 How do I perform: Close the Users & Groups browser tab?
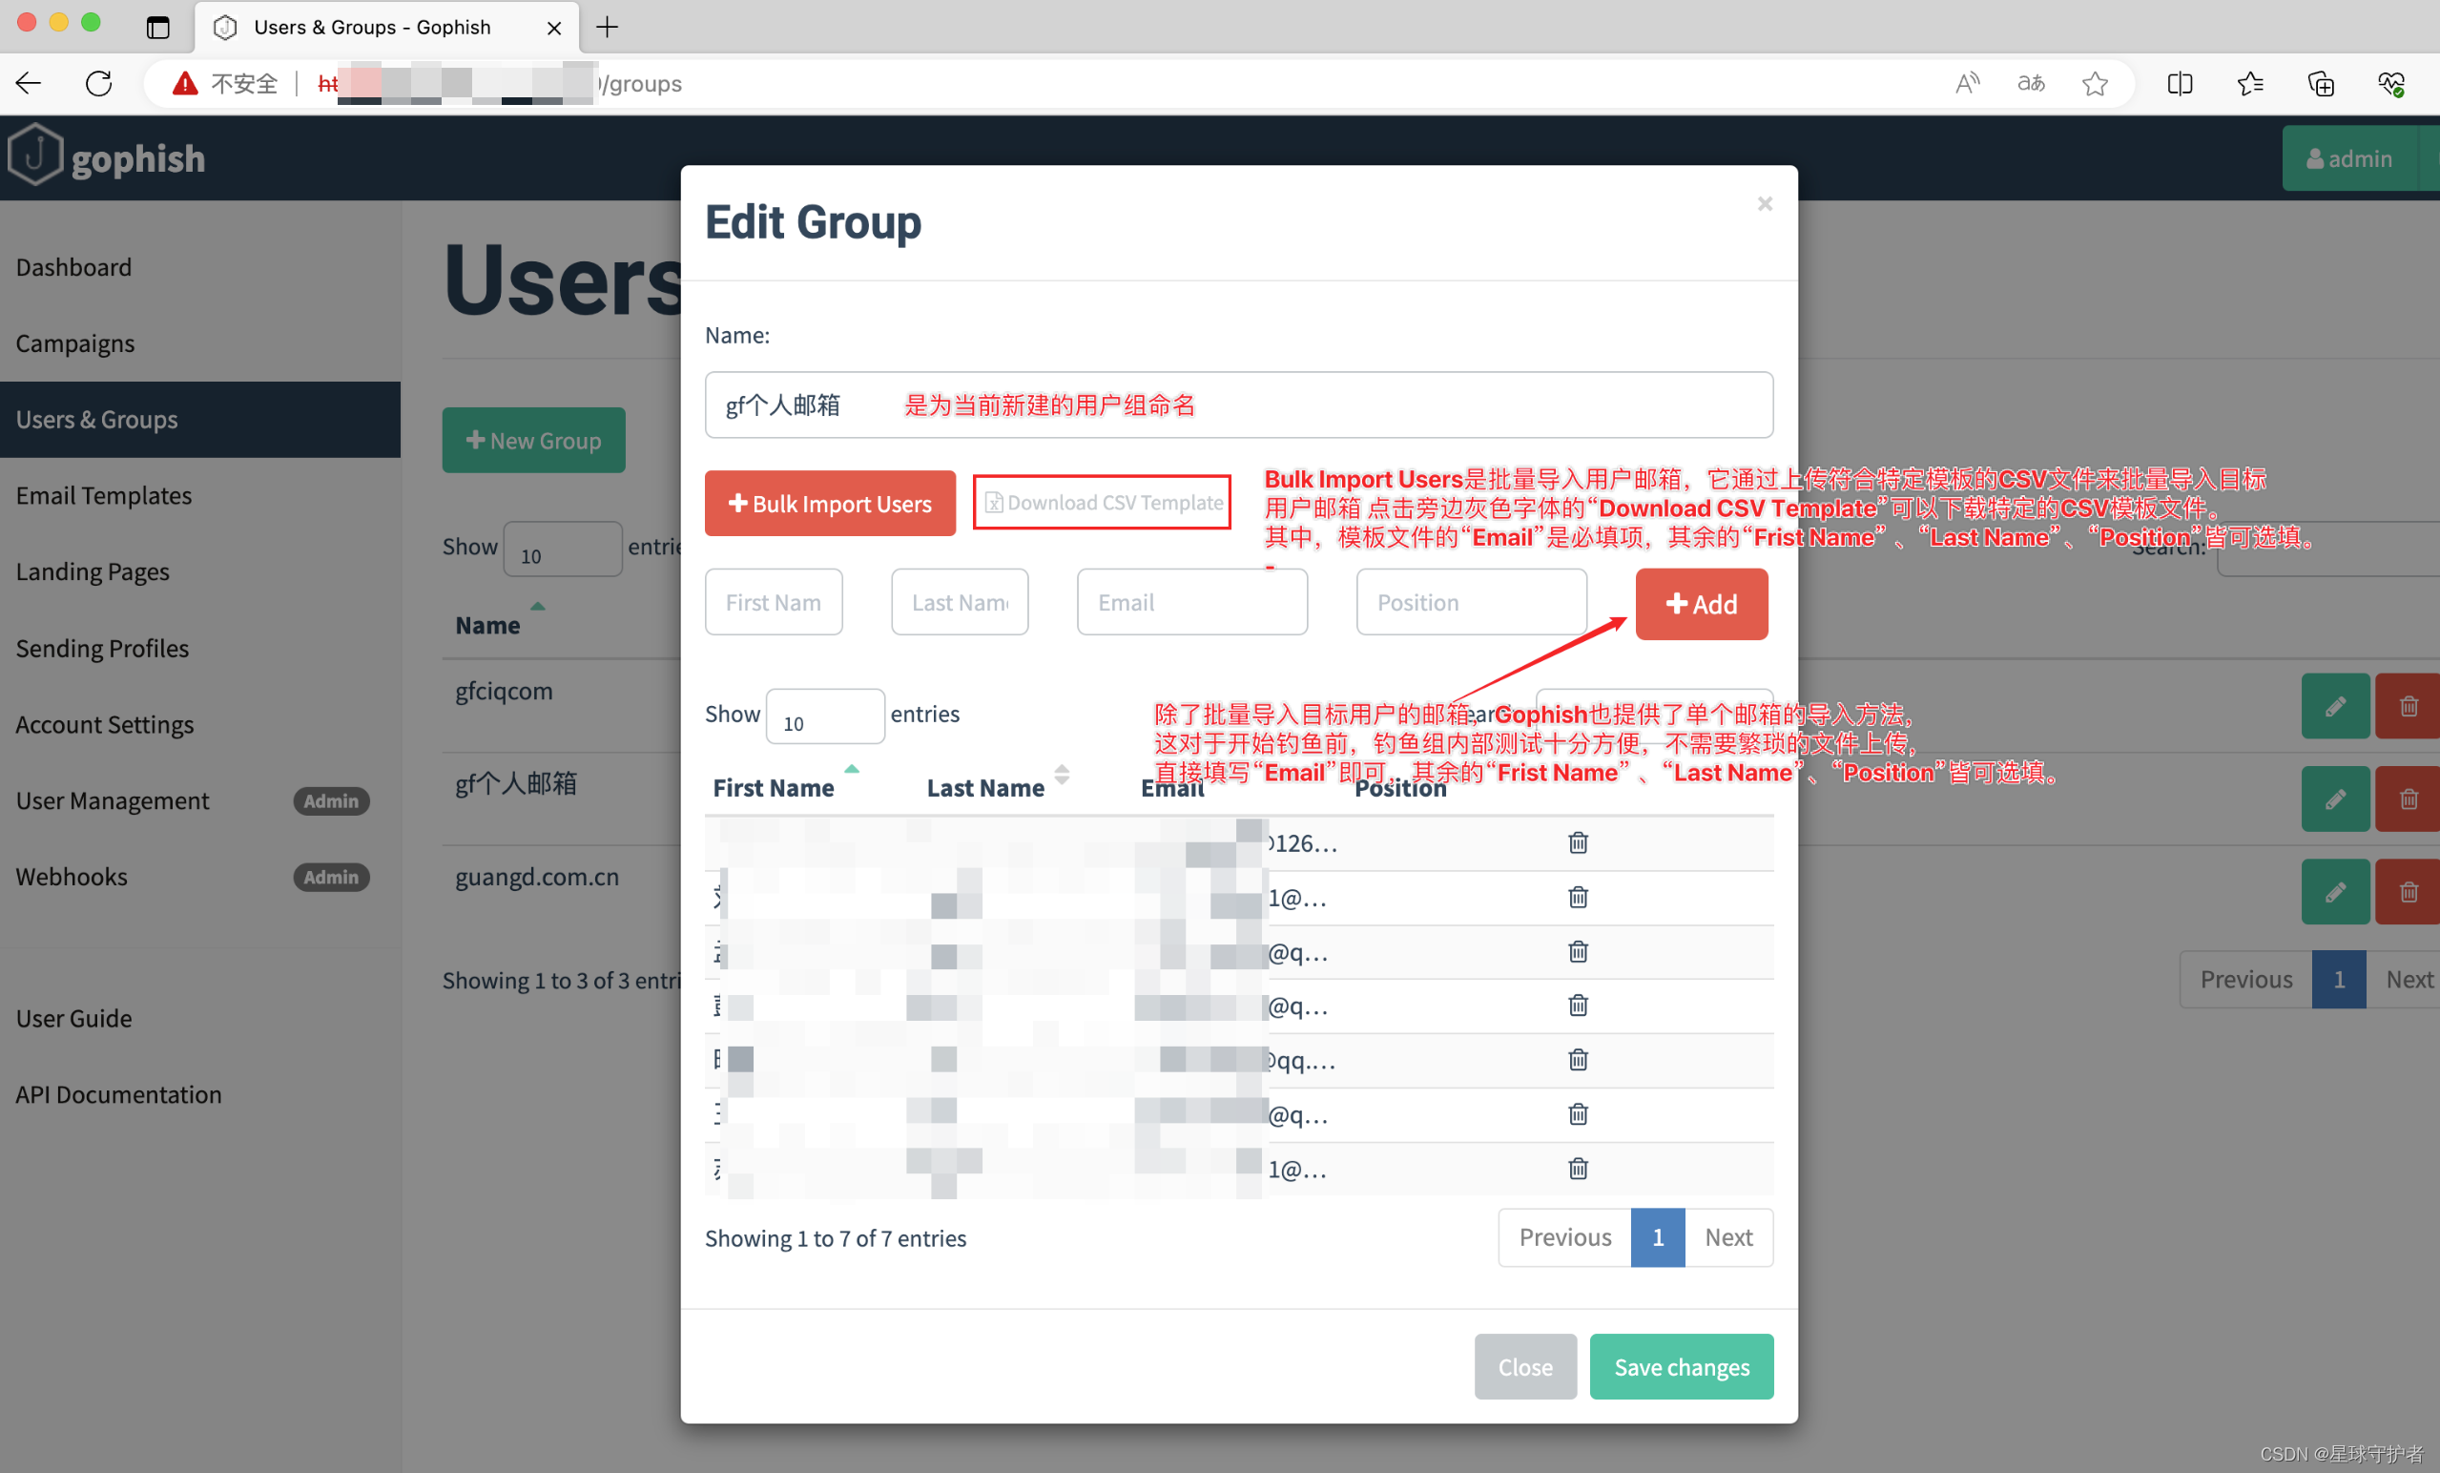pos(553,28)
